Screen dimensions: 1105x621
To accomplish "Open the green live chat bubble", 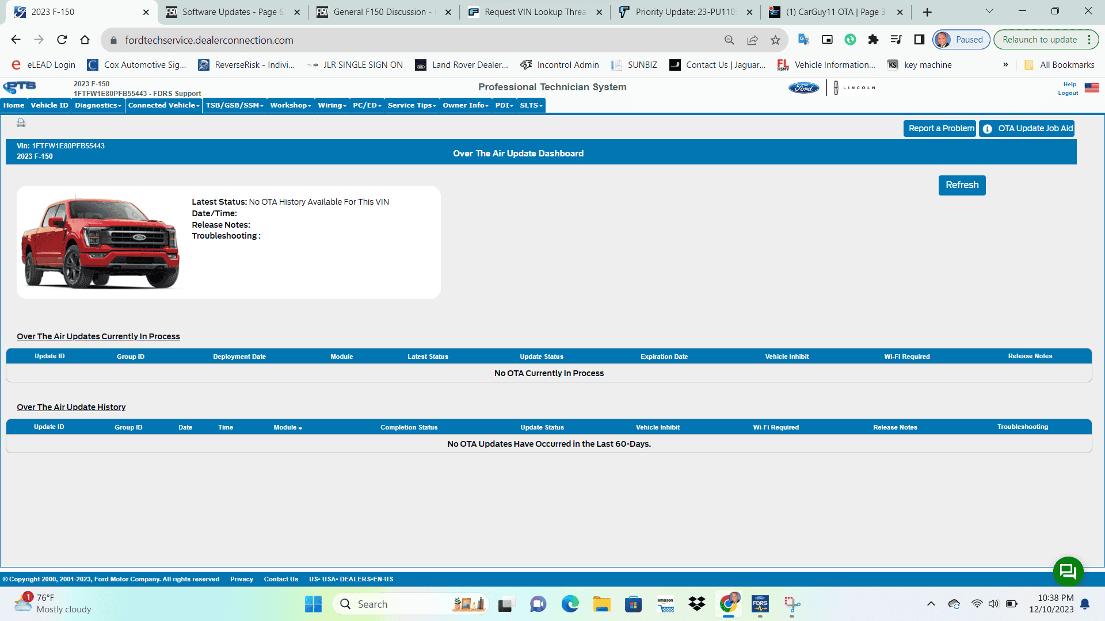I will pyautogui.click(x=1068, y=571).
